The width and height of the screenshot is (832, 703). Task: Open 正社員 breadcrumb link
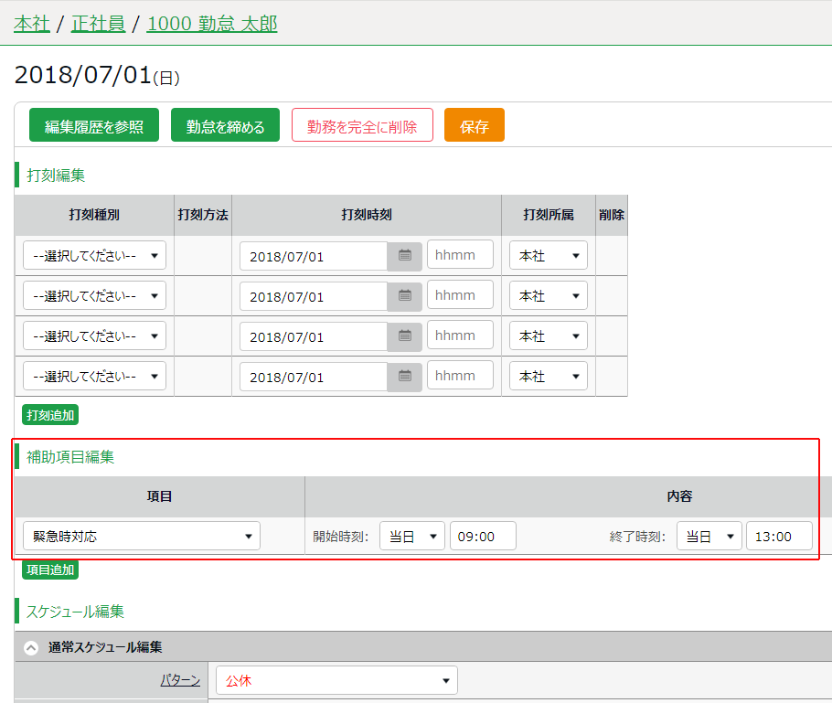coord(99,24)
